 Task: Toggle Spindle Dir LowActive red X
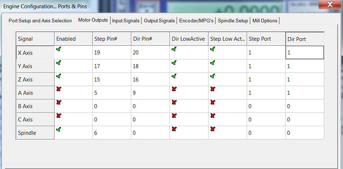click(174, 129)
